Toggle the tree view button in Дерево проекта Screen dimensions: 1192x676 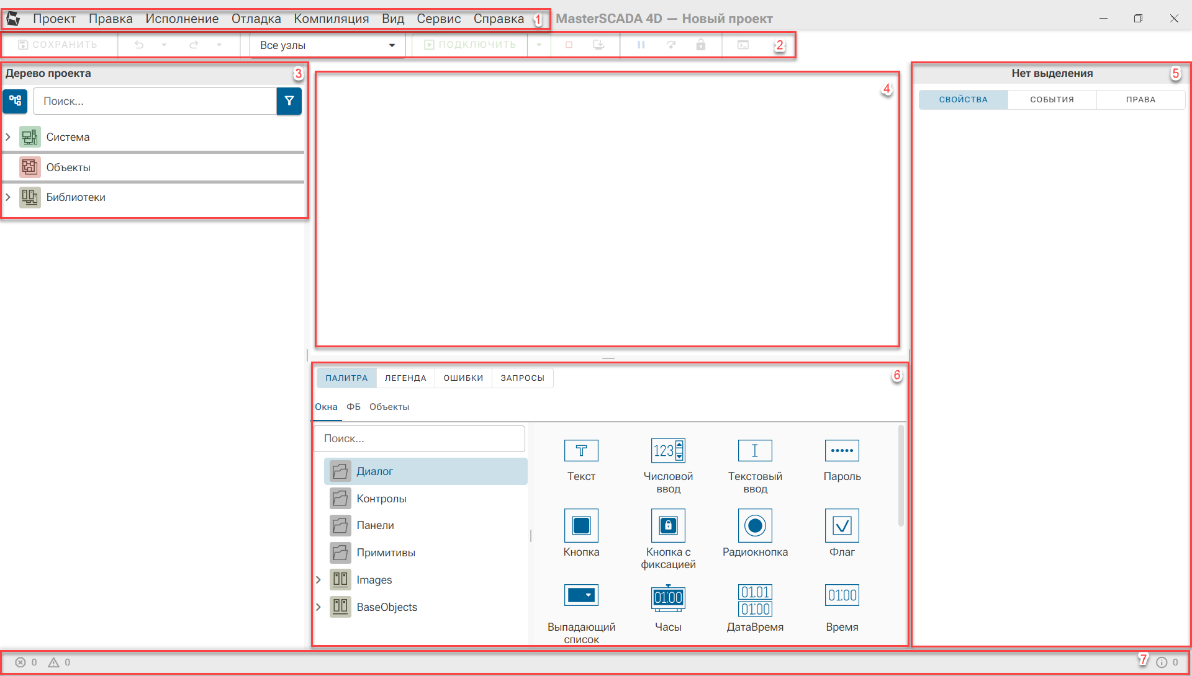[15, 101]
